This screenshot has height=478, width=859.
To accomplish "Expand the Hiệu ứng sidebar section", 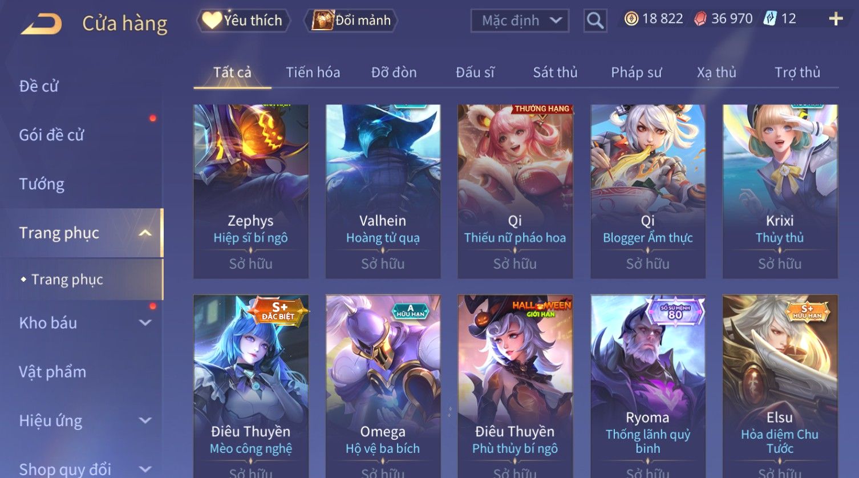I will pyautogui.click(x=145, y=421).
